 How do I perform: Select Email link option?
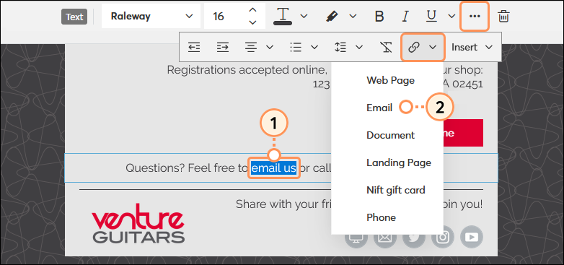[379, 108]
